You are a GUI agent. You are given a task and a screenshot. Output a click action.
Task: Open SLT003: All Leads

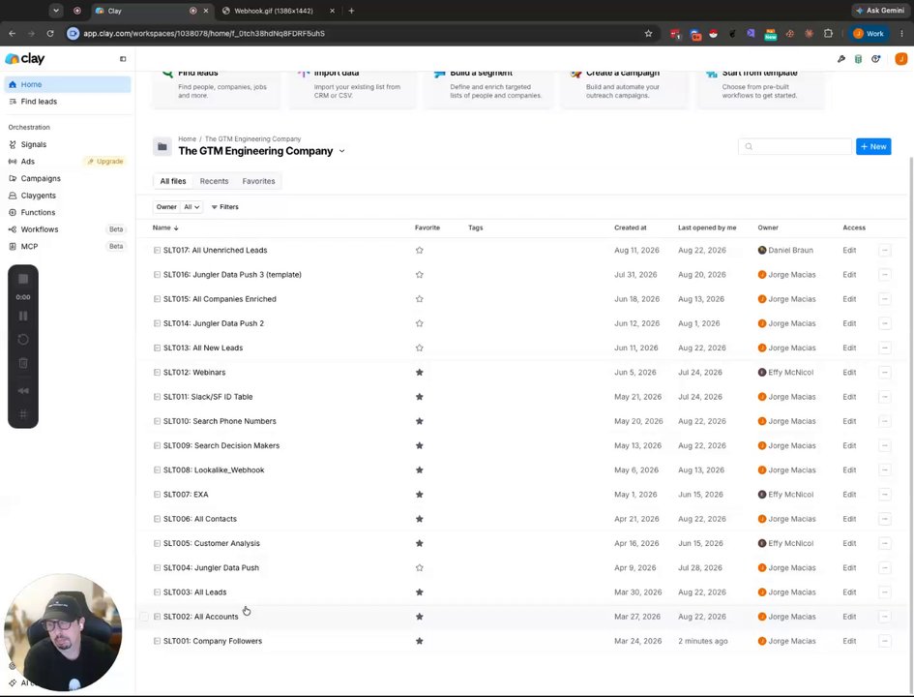194,592
